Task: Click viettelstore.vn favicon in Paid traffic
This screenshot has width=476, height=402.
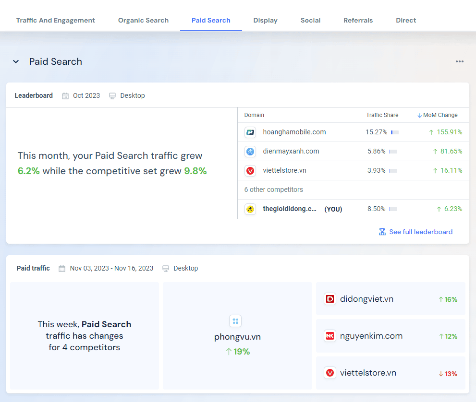Action: (x=330, y=373)
